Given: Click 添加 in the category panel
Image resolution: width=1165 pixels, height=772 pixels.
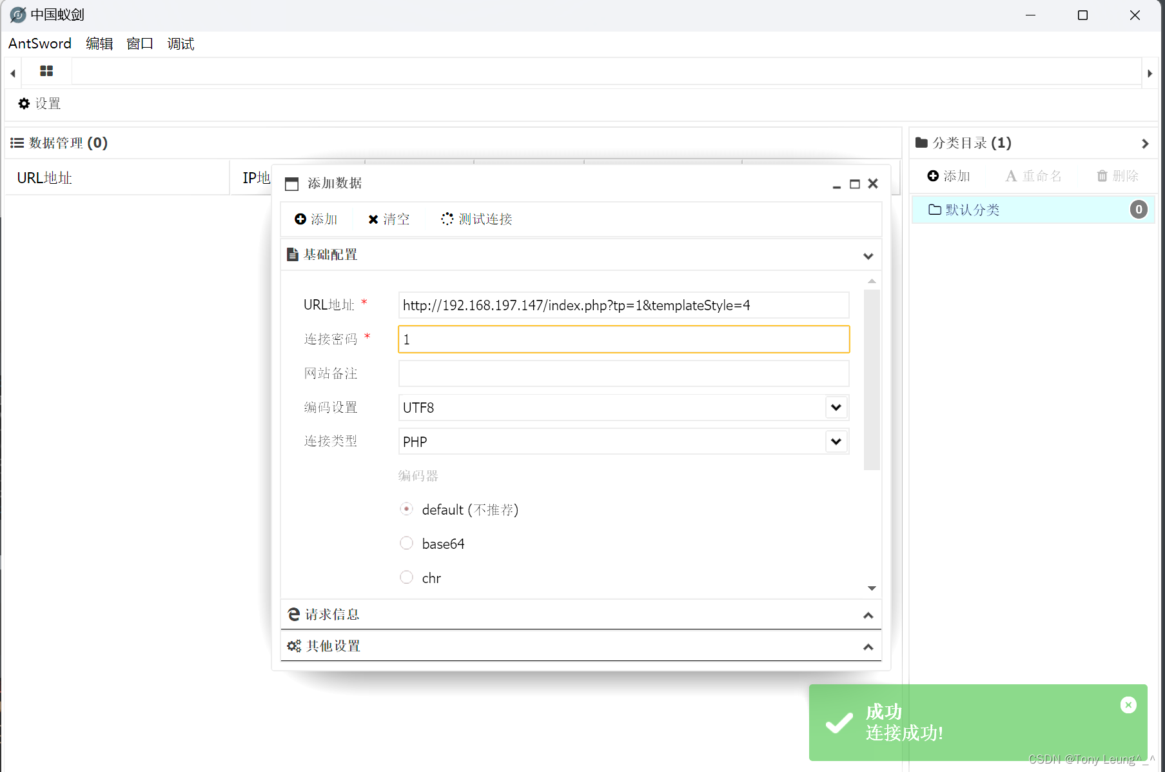Looking at the screenshot, I should (948, 176).
